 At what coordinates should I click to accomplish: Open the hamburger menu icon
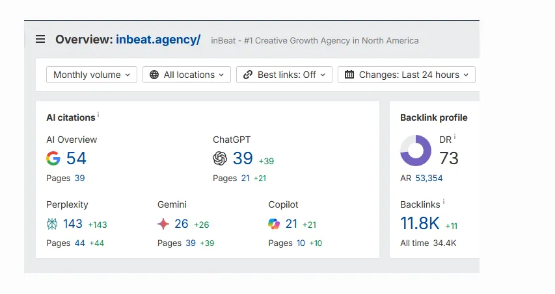(x=40, y=39)
